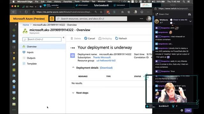Sort by the TYPE column header
204x114 pixels.
pos(108,76)
